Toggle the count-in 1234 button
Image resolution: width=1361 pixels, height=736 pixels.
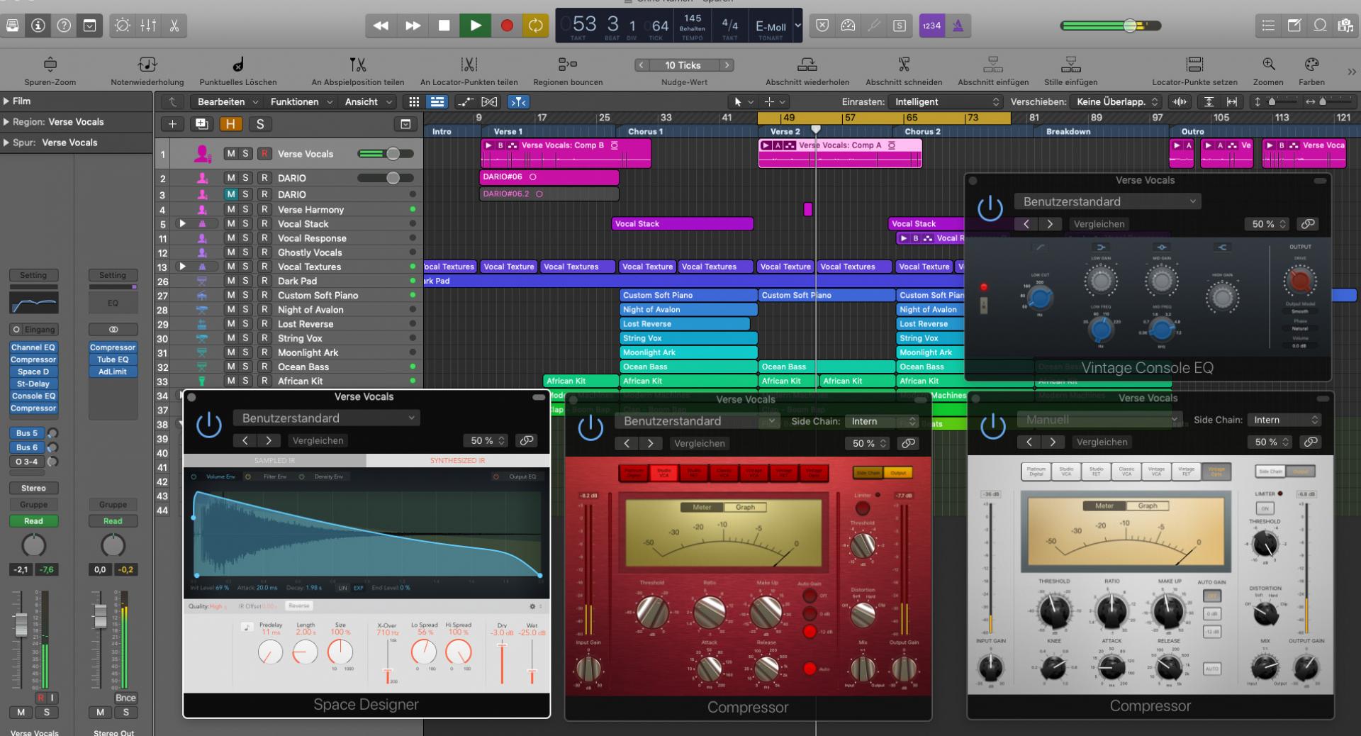click(931, 26)
